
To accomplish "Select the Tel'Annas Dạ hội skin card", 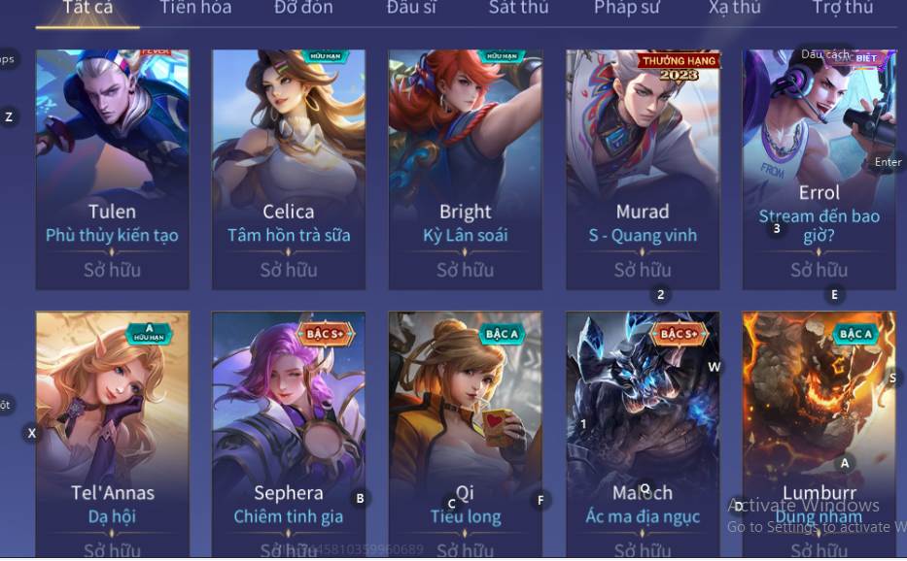I will point(112,435).
